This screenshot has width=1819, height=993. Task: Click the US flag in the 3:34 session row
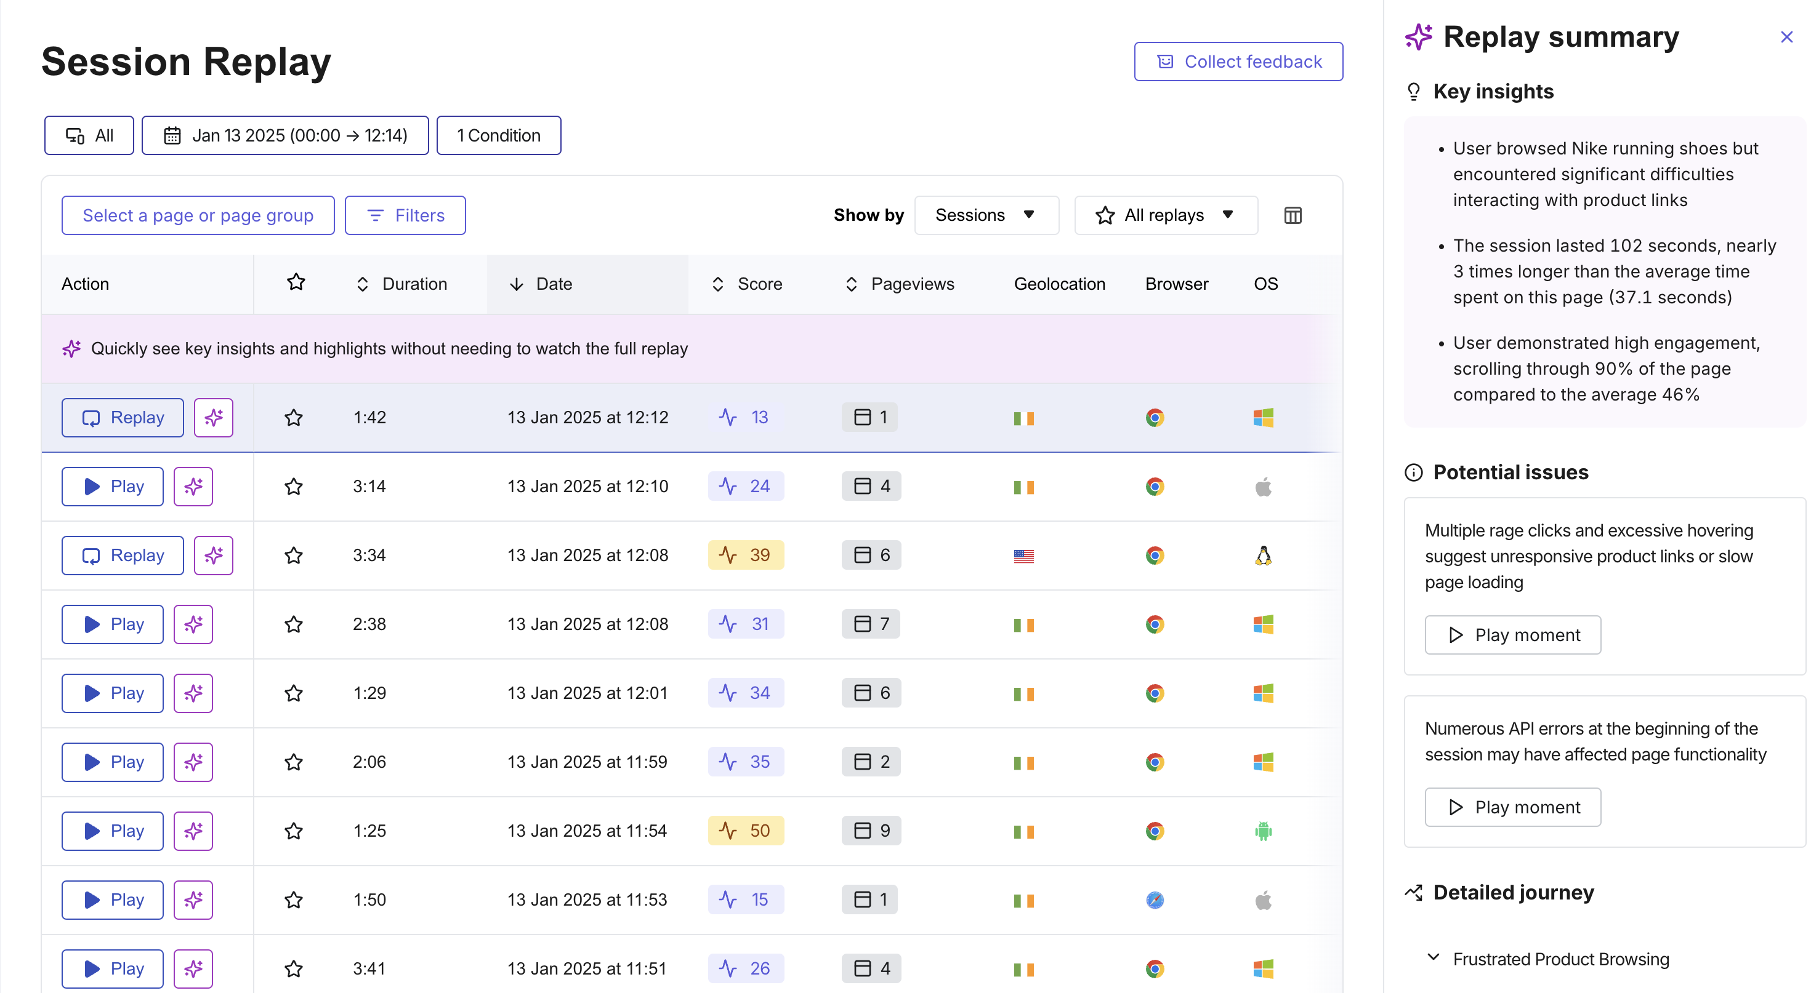1024,556
